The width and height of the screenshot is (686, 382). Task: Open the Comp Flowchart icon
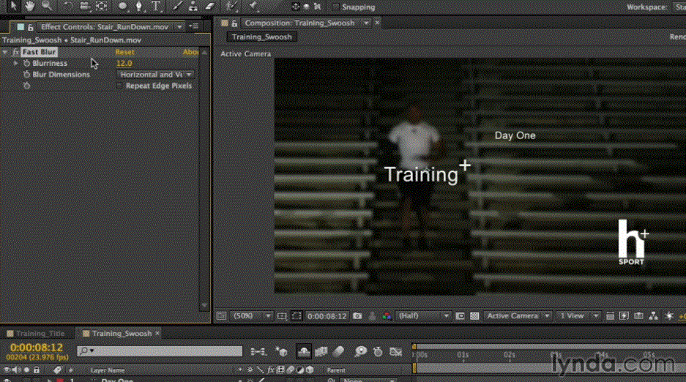pyautogui.click(x=653, y=315)
